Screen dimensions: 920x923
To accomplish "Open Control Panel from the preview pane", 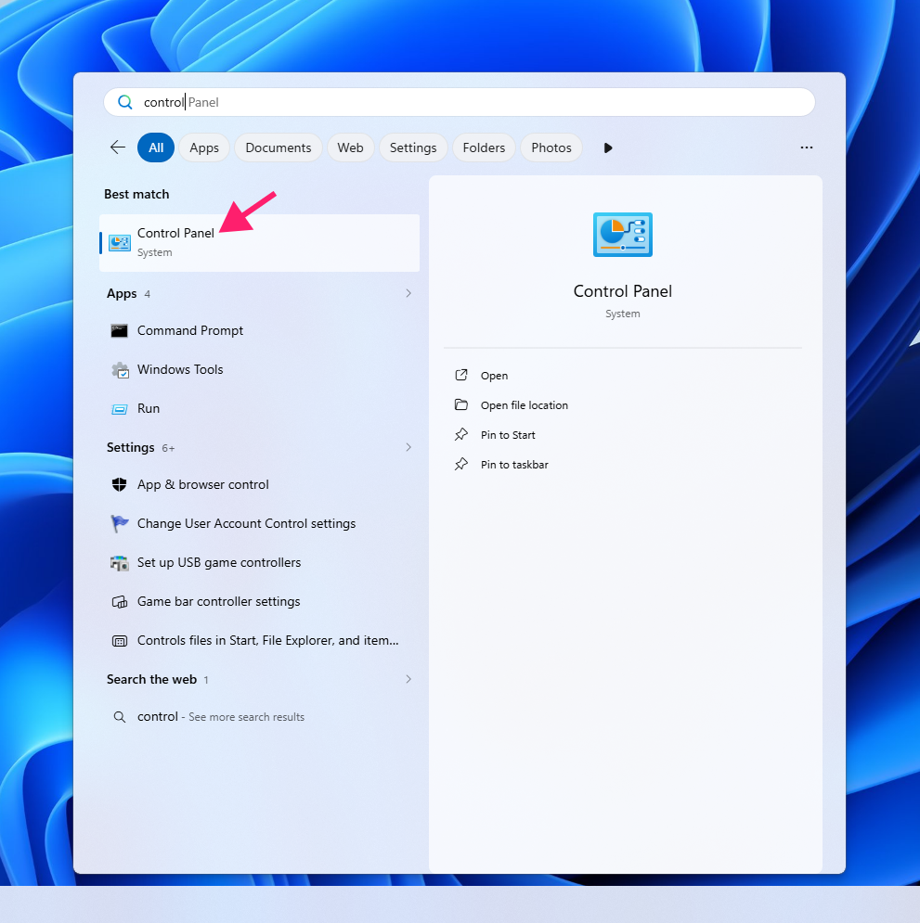I will (494, 376).
